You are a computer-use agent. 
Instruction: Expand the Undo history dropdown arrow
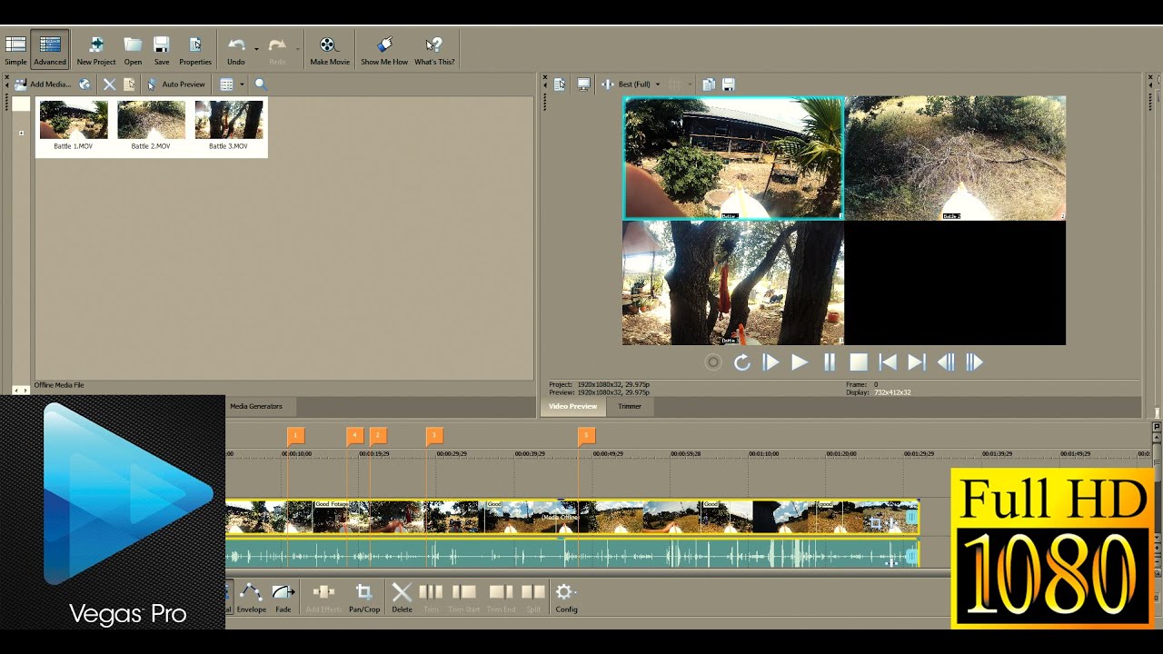click(256, 48)
